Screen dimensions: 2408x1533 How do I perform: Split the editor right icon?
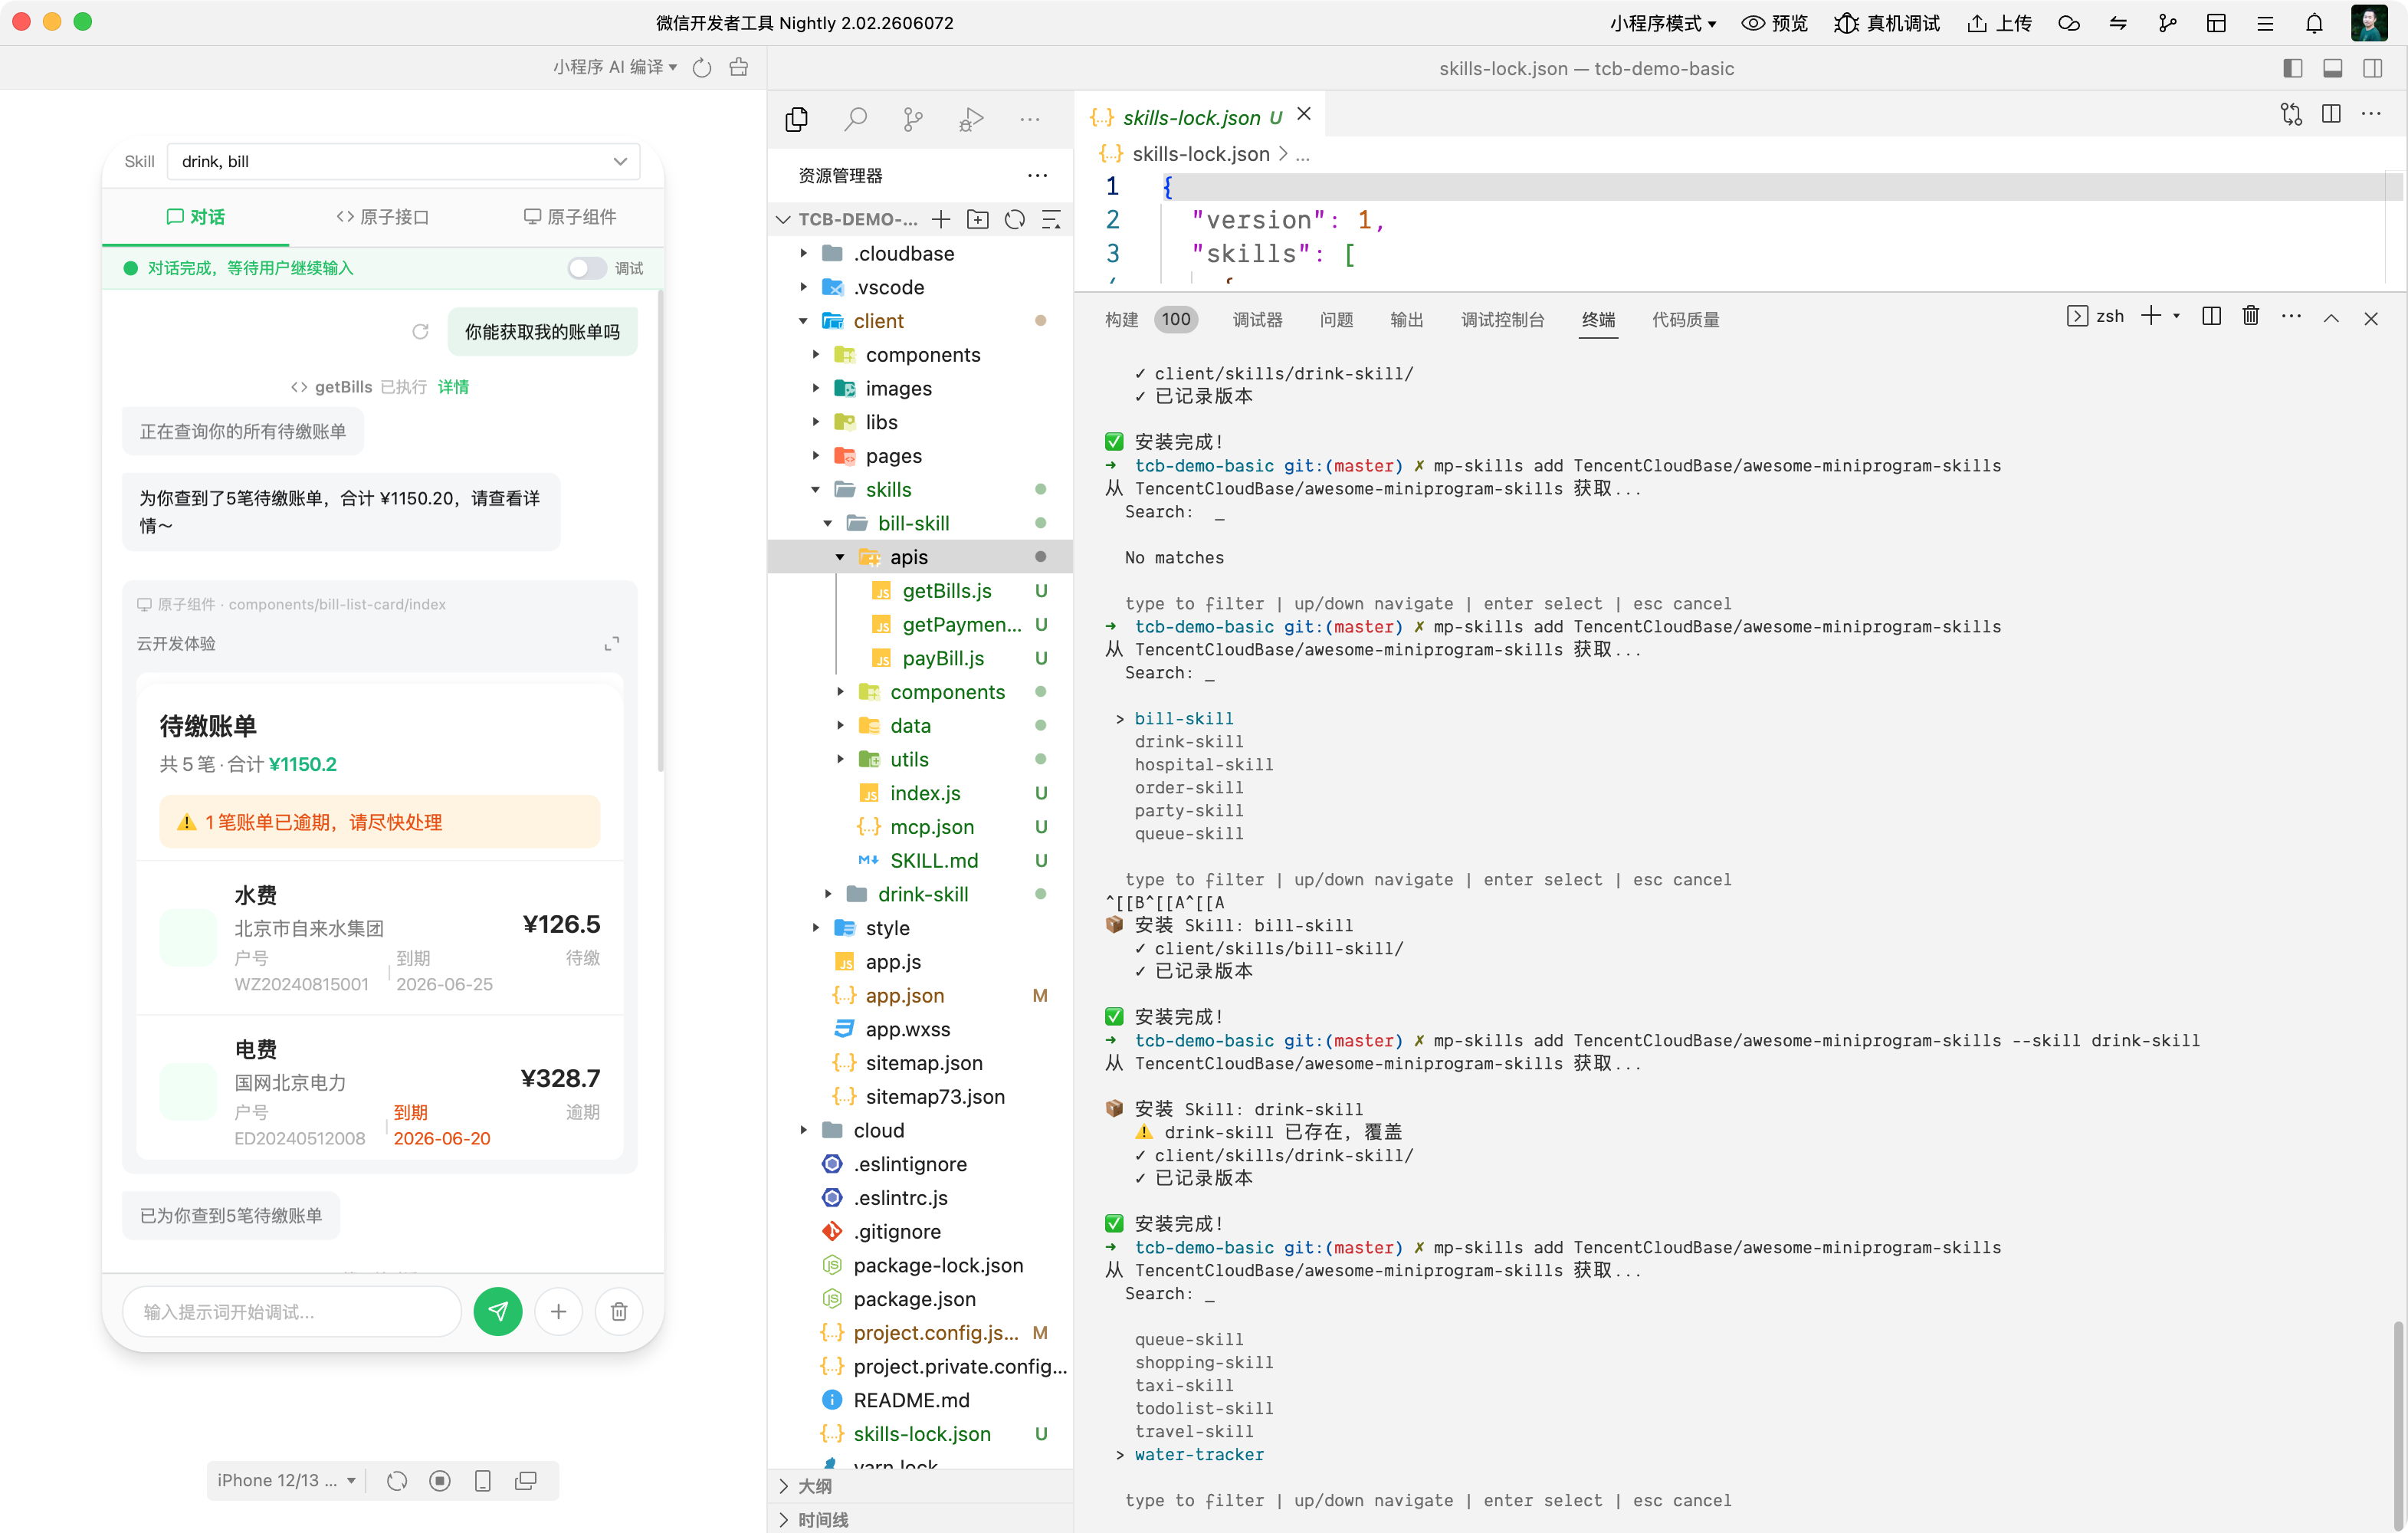(x=2331, y=114)
